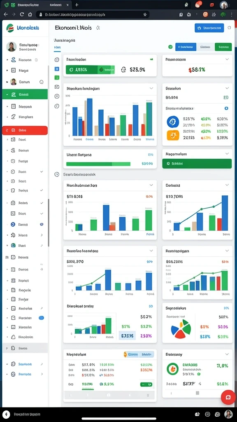Toggle the green switch in the bottom table

146,384
